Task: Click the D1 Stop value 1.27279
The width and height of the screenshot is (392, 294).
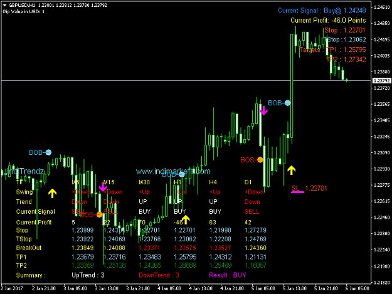Action: coord(255,230)
